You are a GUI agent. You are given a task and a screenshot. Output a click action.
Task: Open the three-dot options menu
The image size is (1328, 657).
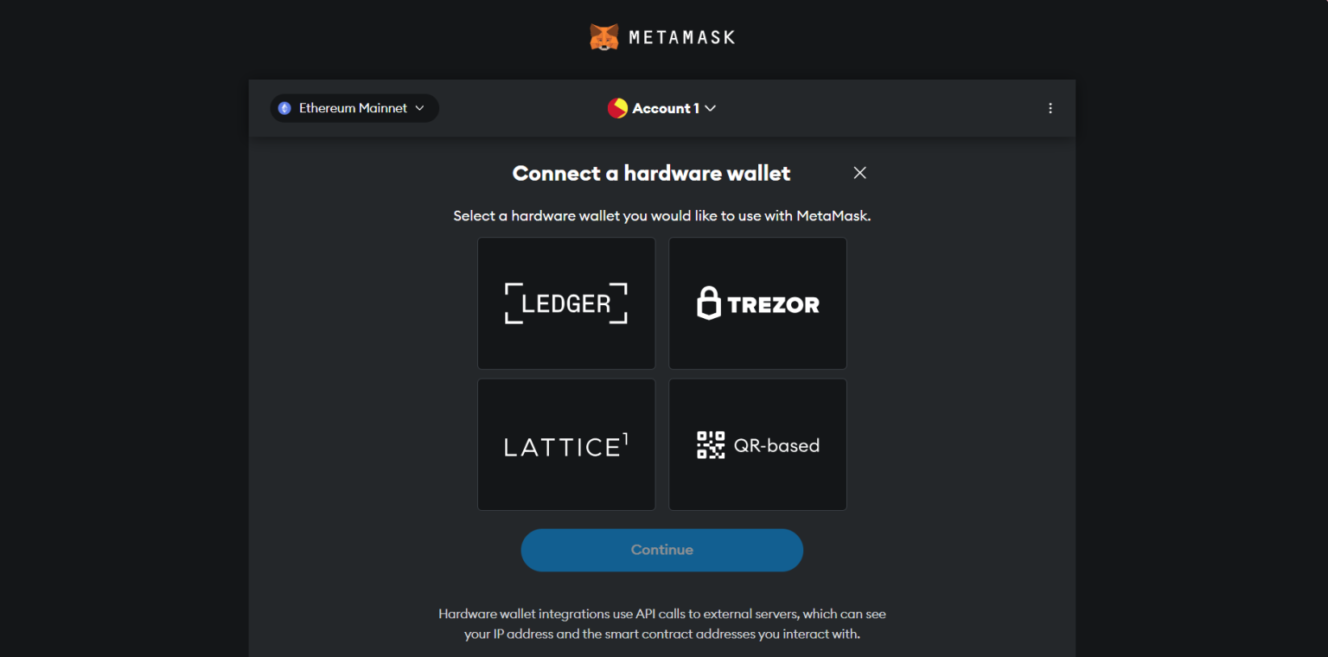click(x=1050, y=107)
